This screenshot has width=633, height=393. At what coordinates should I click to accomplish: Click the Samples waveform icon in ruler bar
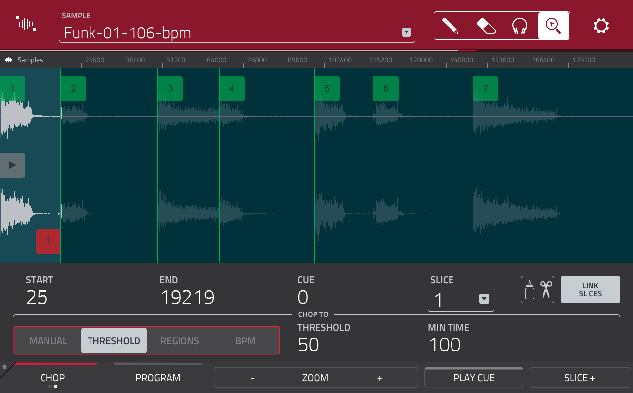click(8, 60)
